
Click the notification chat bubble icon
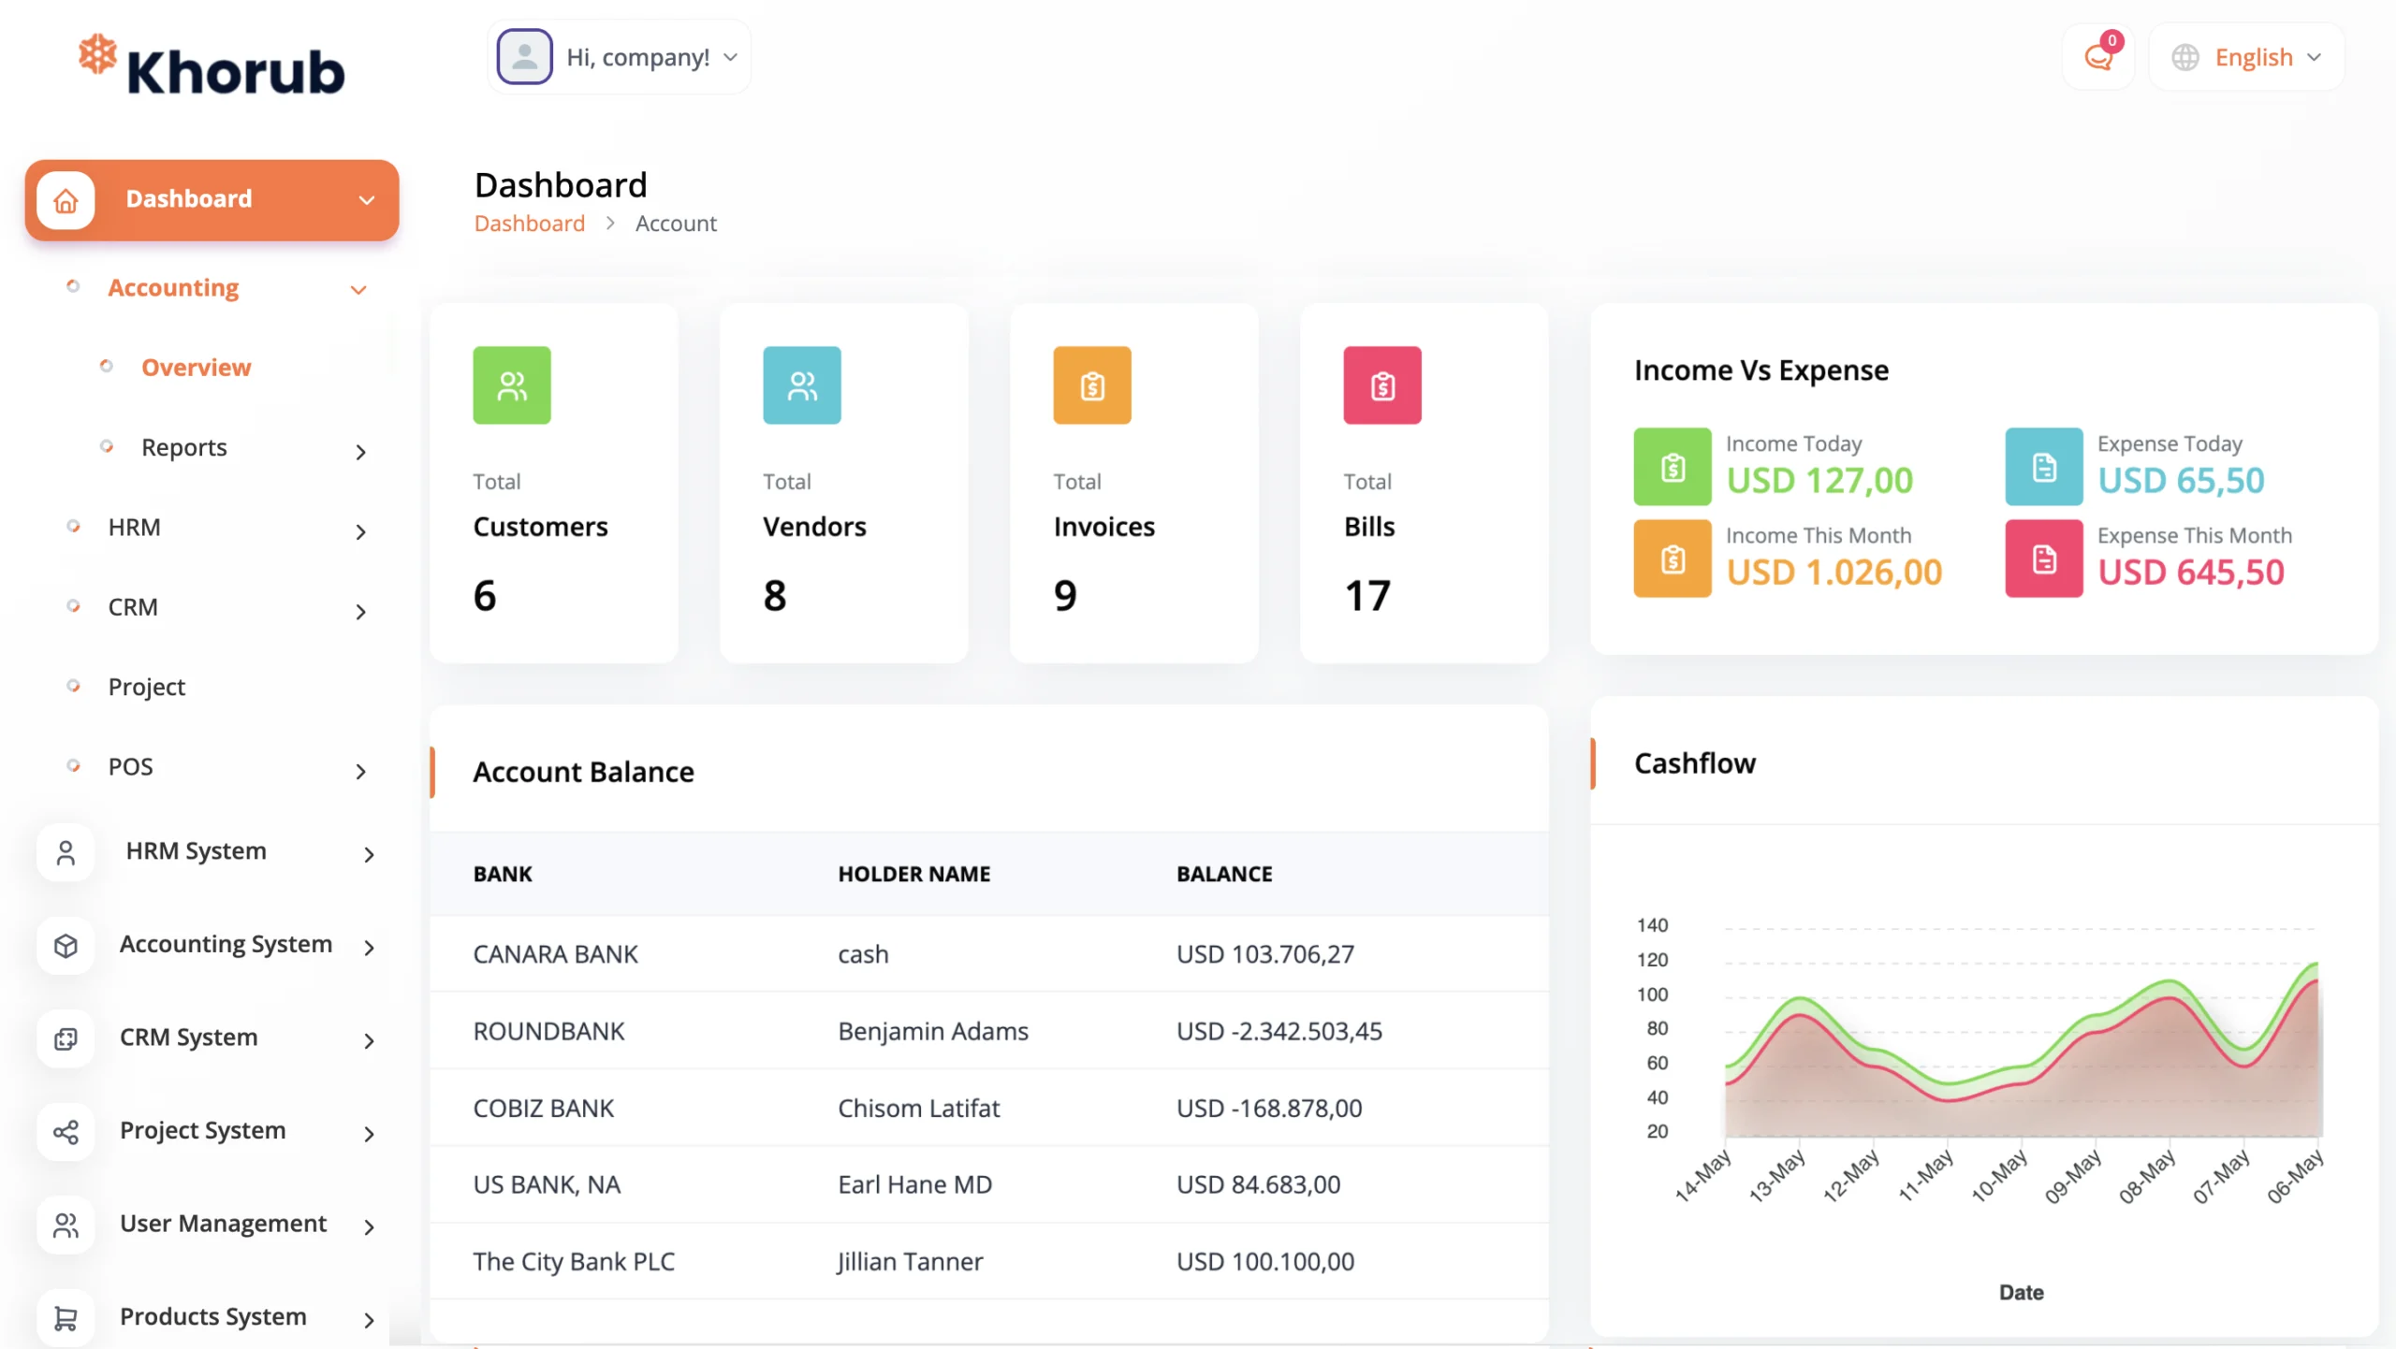pyautogui.click(x=2098, y=57)
